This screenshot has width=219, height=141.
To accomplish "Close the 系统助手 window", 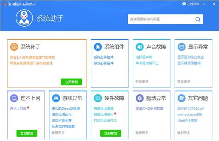I will click(214, 4).
